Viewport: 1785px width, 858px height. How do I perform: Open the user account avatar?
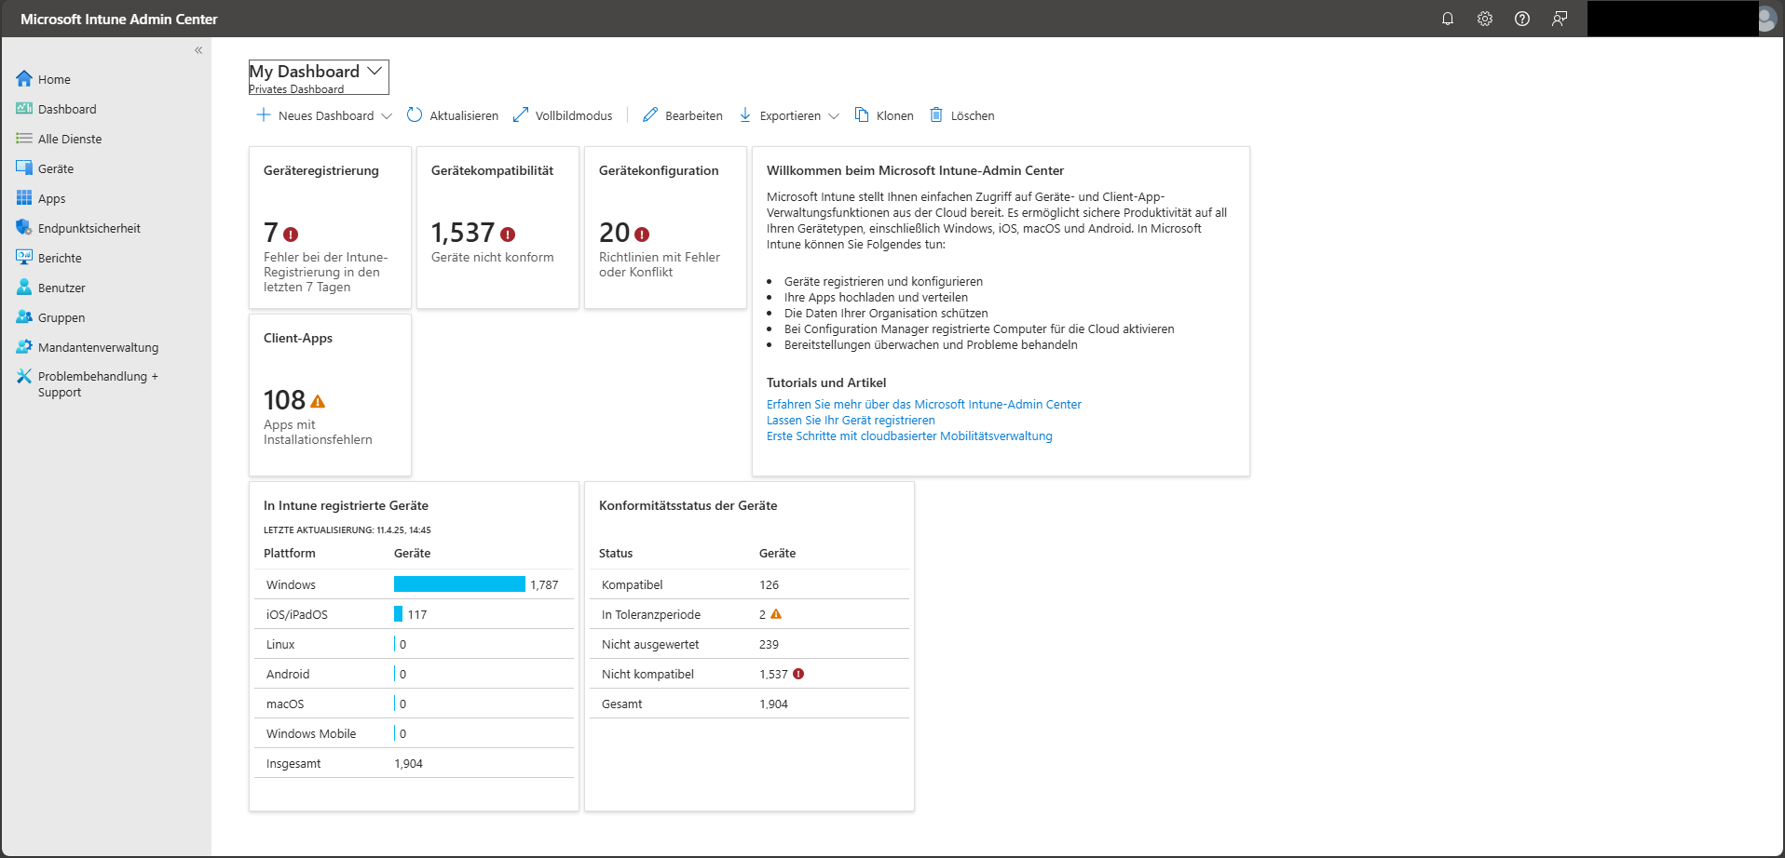pyautogui.click(x=1765, y=19)
